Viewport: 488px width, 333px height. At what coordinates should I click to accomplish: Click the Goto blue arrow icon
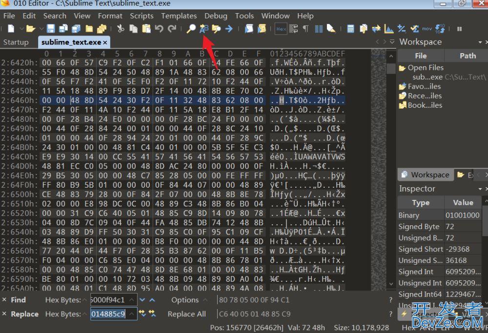pos(229,29)
